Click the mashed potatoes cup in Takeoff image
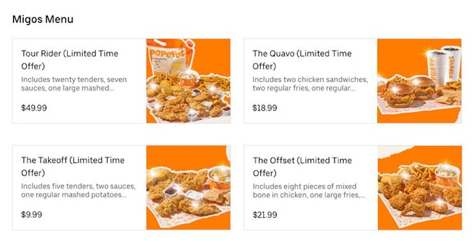Viewport: 474px width, 244px height. (219, 179)
